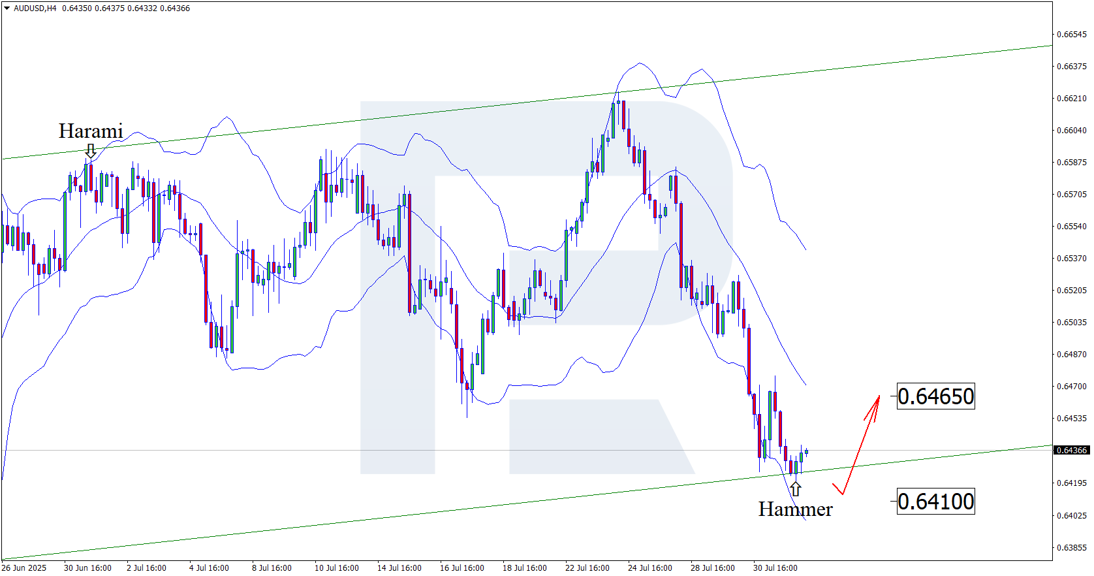The width and height of the screenshot is (1094, 576).
Task: Open the chart menu triangle beside AUDUSD,H4
Action: point(7,8)
